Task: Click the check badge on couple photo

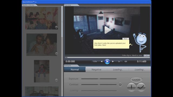Action: coord(56,54)
